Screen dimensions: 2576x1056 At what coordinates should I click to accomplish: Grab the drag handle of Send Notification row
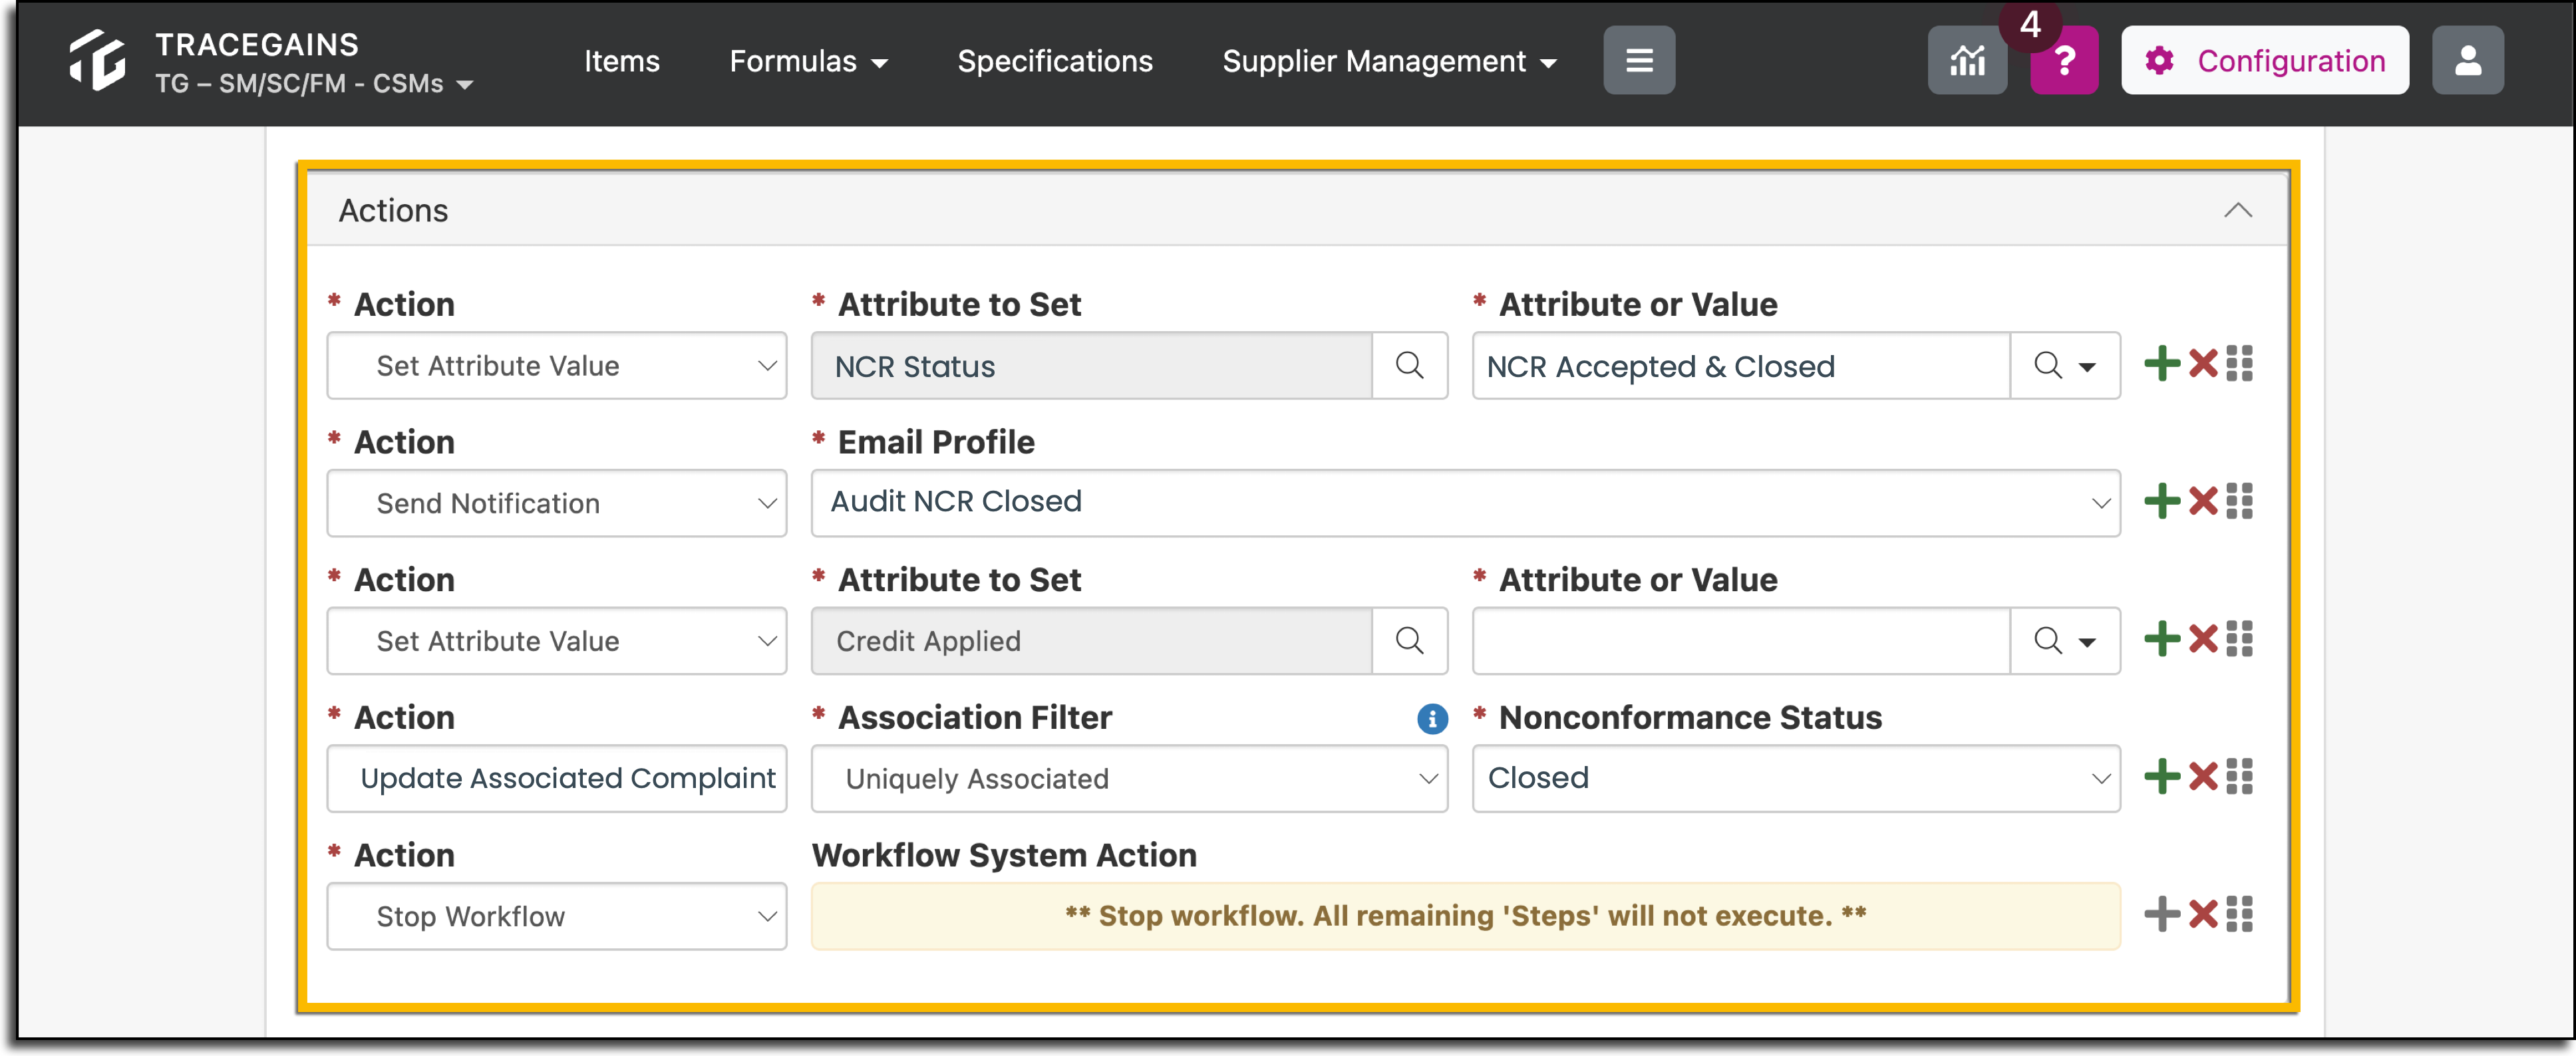tap(2240, 502)
